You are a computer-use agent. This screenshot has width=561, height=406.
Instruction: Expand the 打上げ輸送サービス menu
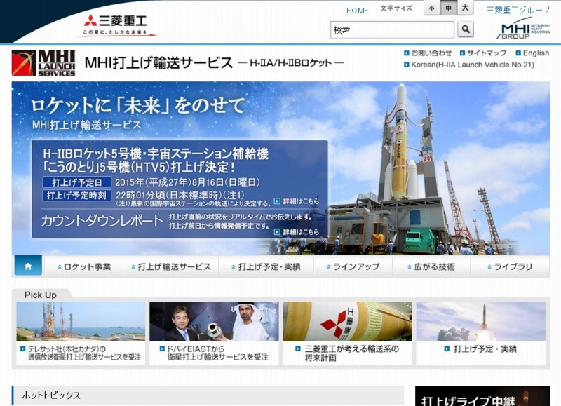[171, 267]
